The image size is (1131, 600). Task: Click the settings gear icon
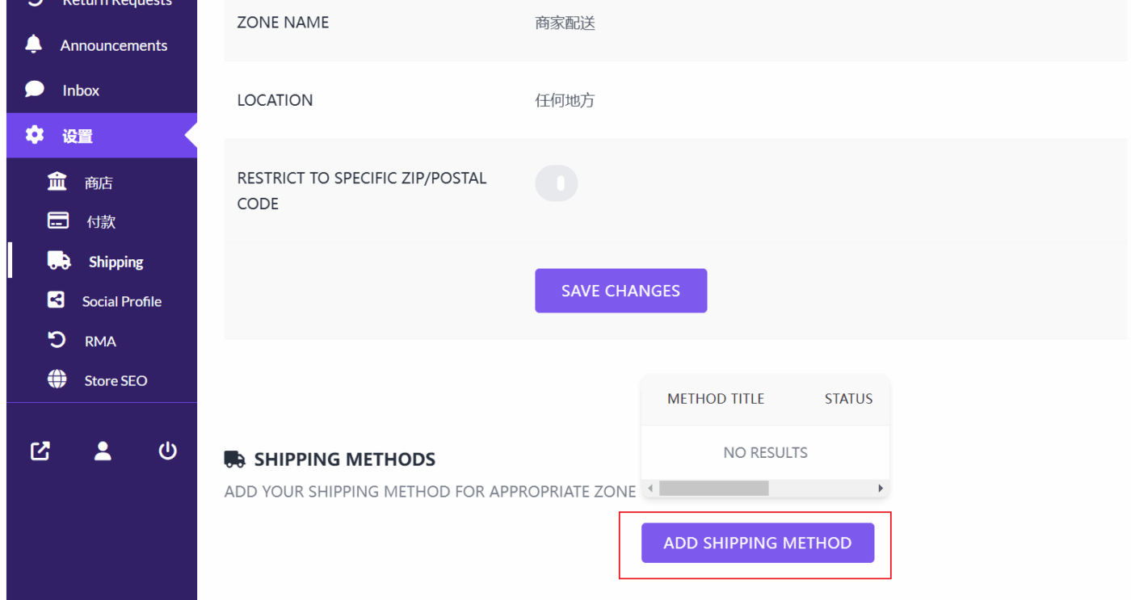pyautogui.click(x=34, y=135)
